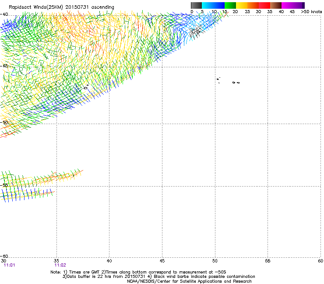Viewport: 324px width, 284px height.
Task: Click the green 15-20 knots legend swatch
Action: [230, 5]
